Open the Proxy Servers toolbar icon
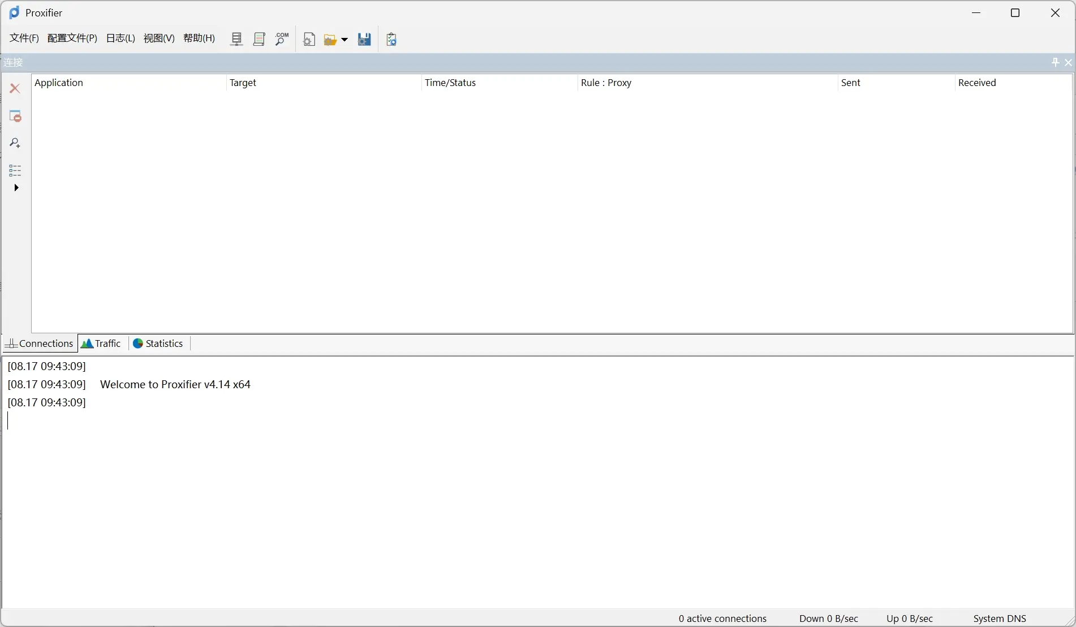 coord(236,39)
